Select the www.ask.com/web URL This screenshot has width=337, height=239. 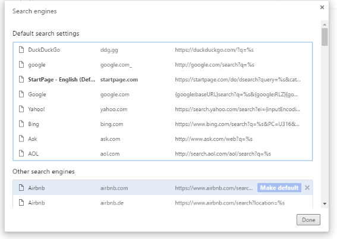[x=213, y=139]
